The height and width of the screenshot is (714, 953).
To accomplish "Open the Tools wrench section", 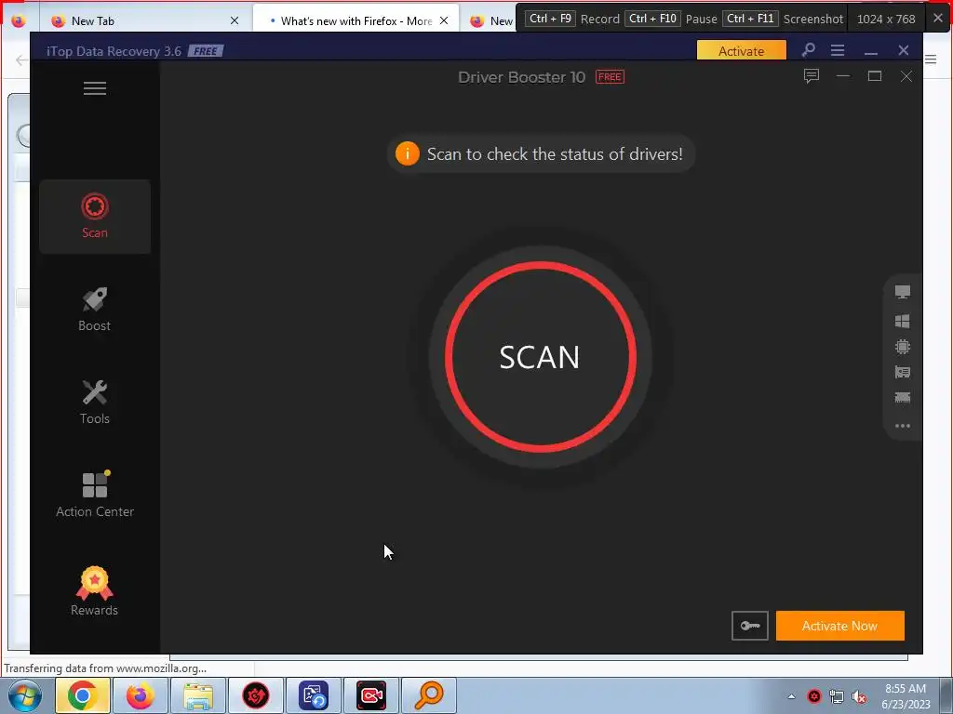I will tap(95, 403).
